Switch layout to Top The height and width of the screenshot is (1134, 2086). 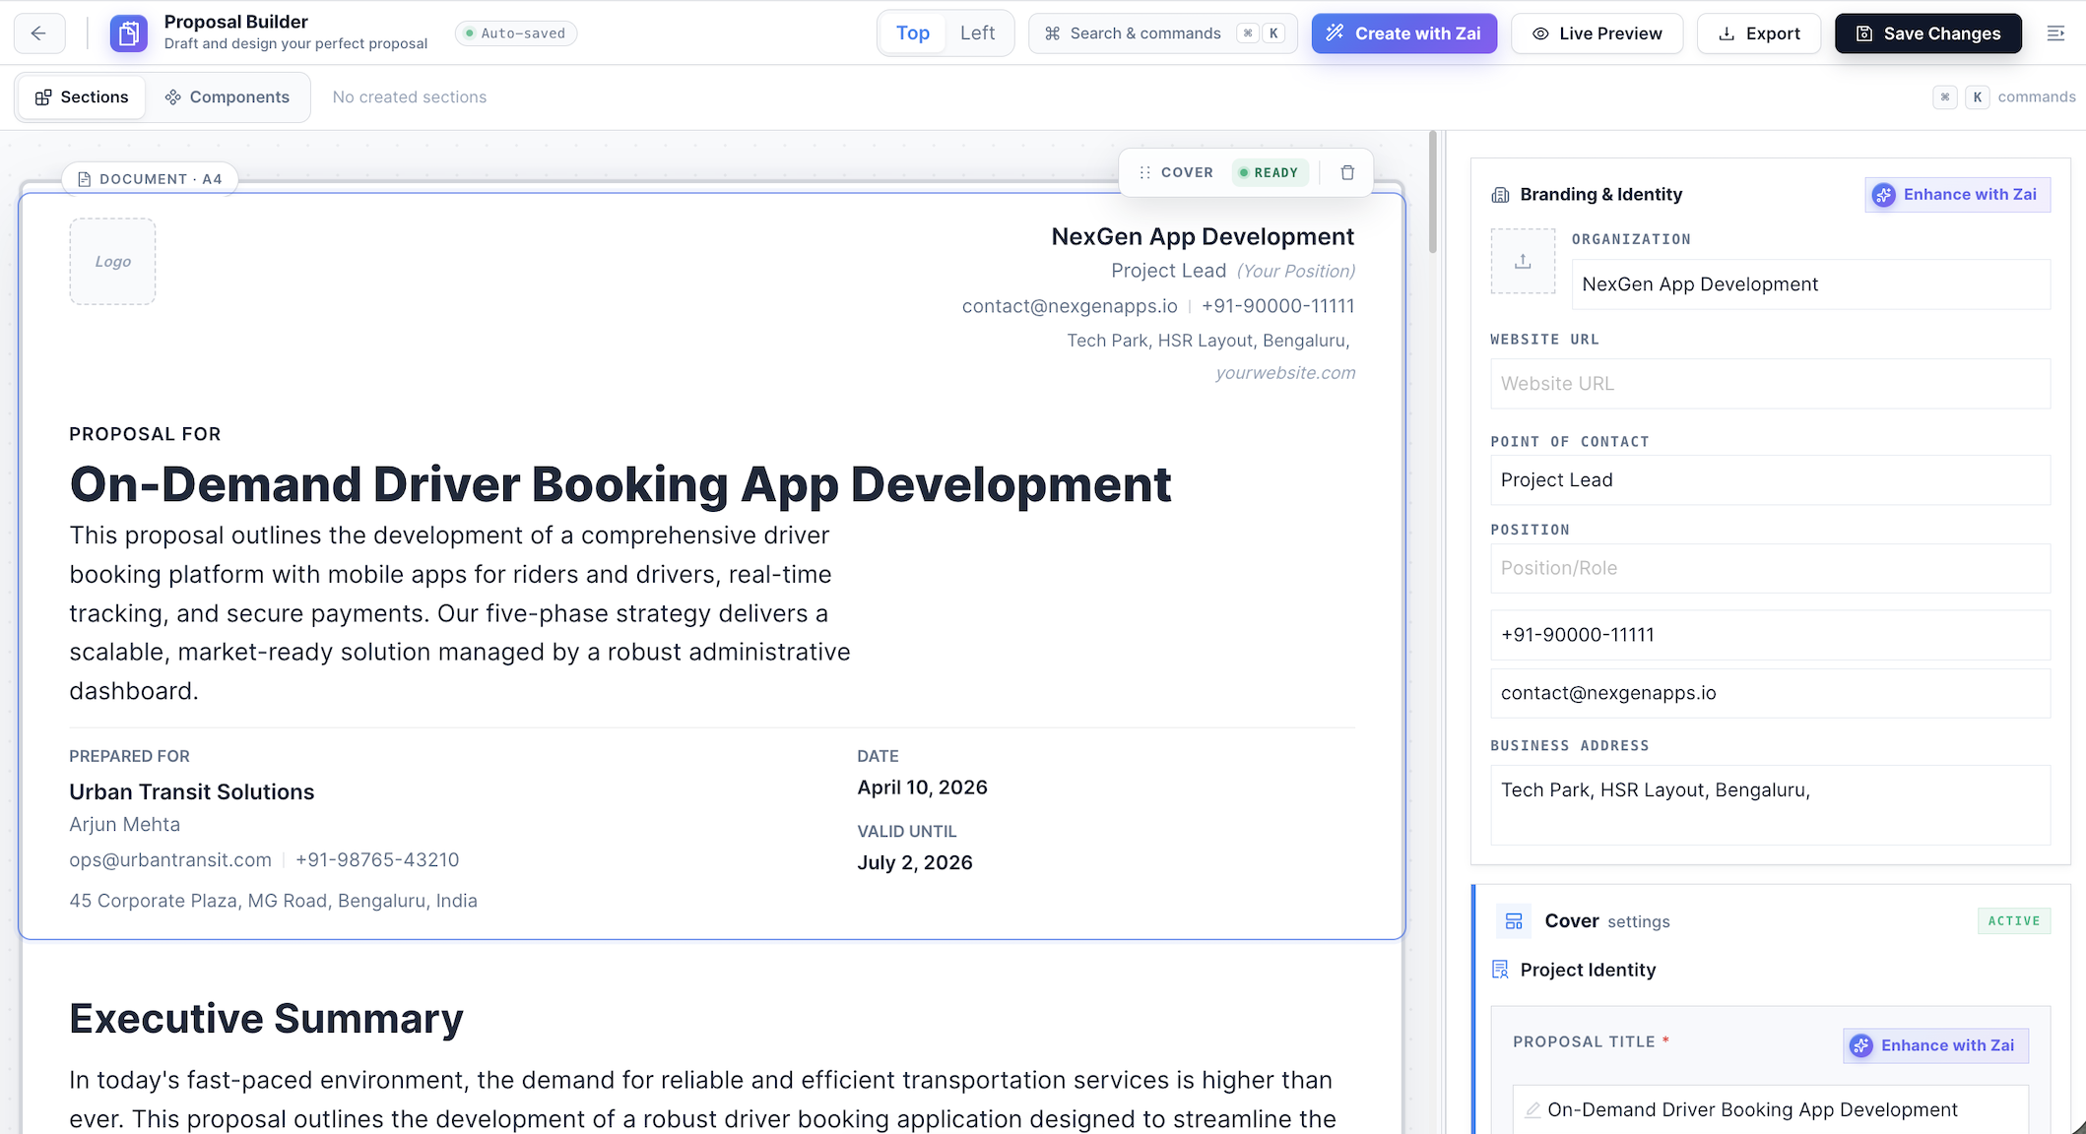(912, 33)
